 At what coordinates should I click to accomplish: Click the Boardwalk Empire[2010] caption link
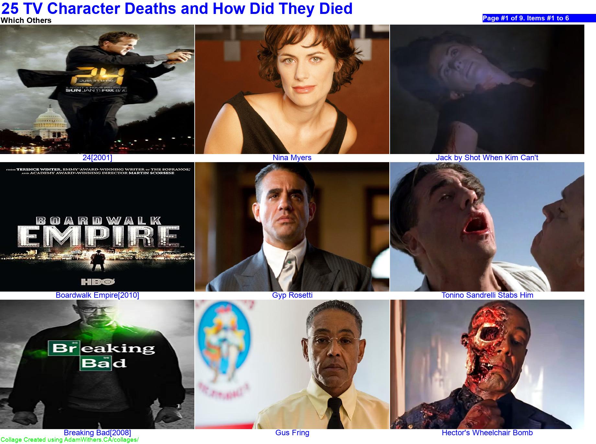pyautogui.click(x=97, y=295)
